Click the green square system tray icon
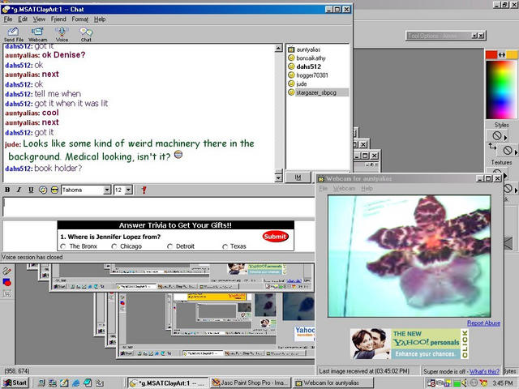 457,383
